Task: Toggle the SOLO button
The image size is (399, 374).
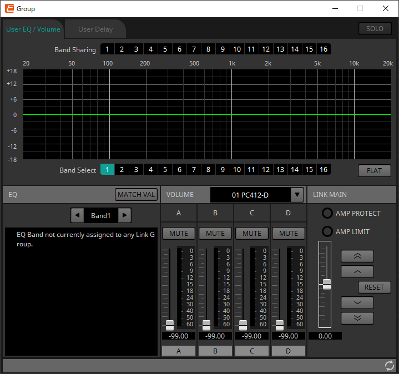Action: [375, 29]
